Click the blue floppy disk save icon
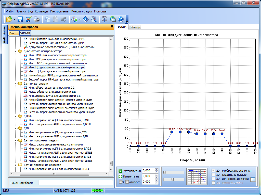The width and height of the screenshot is (261, 195). (x=20, y=19)
